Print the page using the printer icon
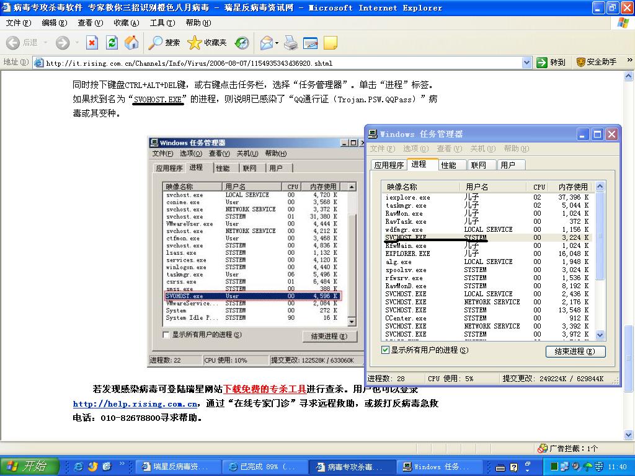The image size is (635, 476). pos(291,43)
